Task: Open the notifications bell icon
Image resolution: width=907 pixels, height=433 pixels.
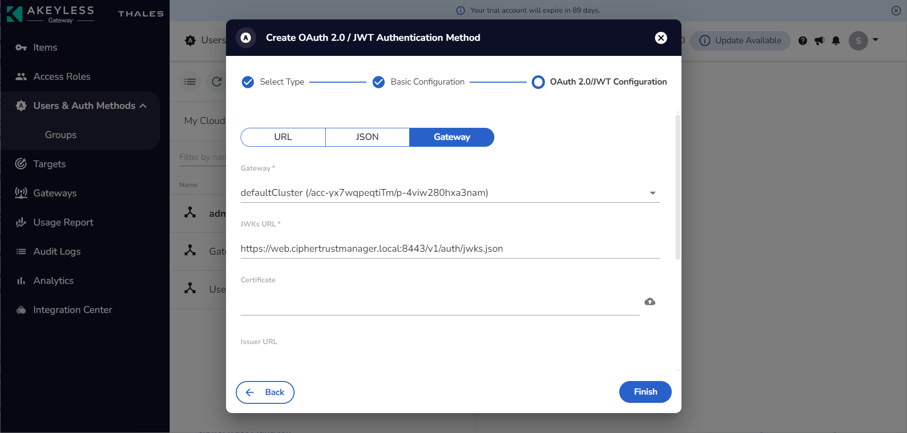Action: click(836, 41)
